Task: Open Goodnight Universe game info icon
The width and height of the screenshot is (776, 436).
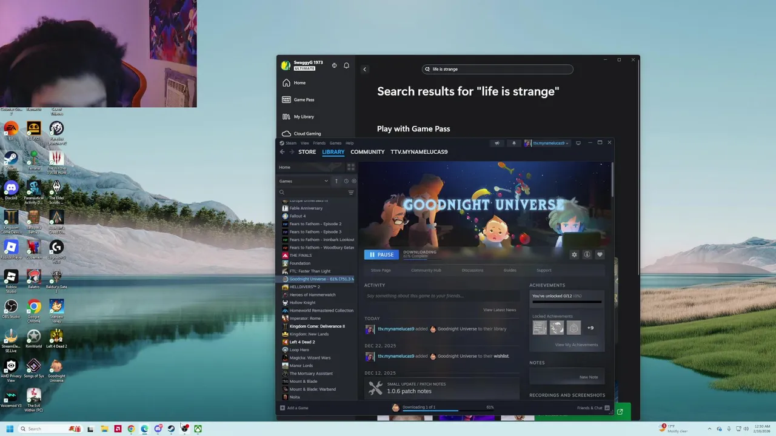Action: [587, 255]
